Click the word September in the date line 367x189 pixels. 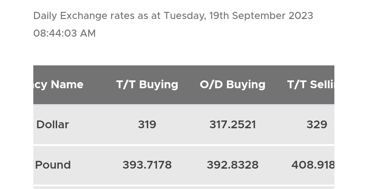[x=258, y=16]
